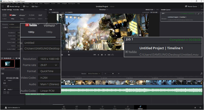Jump to first frame in viewer
The height and width of the screenshot is (110, 204).
95,55
